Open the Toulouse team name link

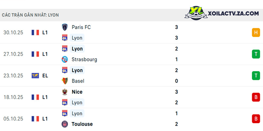click(82, 124)
